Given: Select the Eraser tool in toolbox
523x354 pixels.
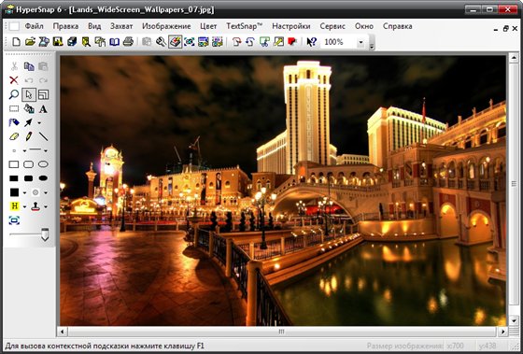Looking at the screenshot, I should 14,136.
